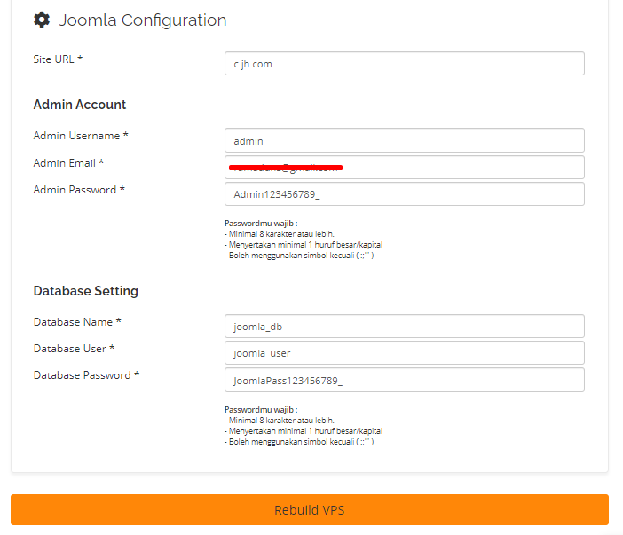The image size is (623, 535).
Task: Click the Admin Password label
Action: click(79, 190)
